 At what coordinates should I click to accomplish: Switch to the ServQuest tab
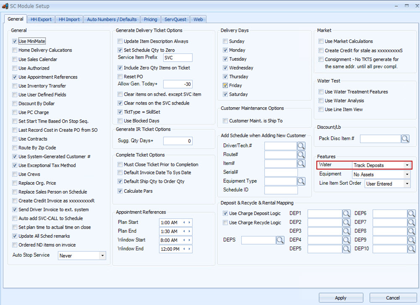(x=175, y=20)
